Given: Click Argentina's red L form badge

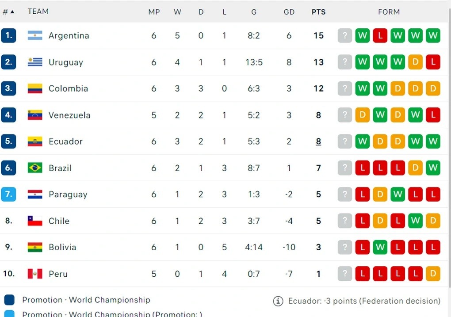Looking at the screenshot, I should click(380, 35).
